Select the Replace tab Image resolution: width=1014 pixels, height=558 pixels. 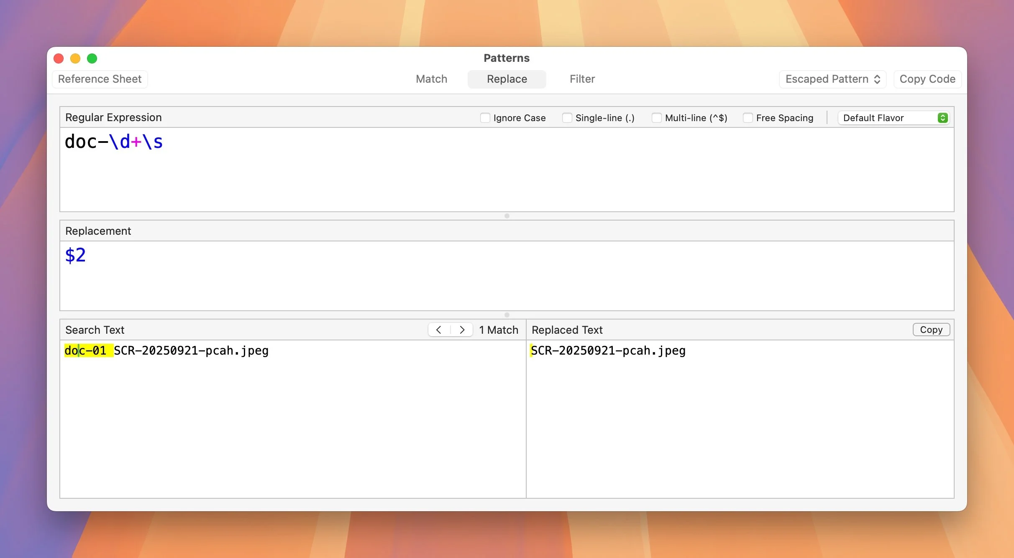pyautogui.click(x=507, y=79)
